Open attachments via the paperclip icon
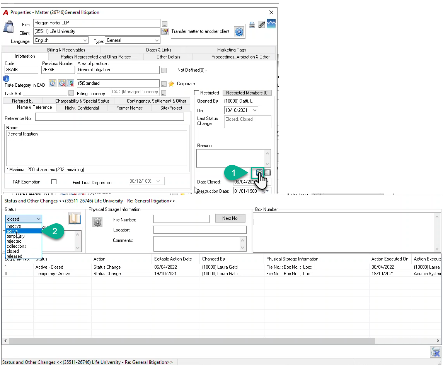Viewport: 443px width, 365px height. (262, 25)
